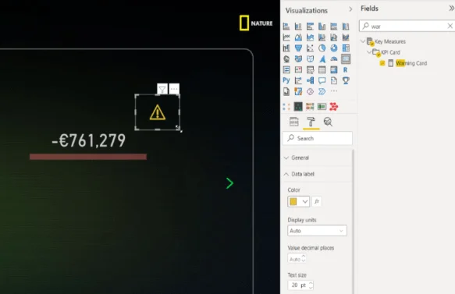Select the Line and clustered column chart visual
455x294 pixels.
[334, 37]
